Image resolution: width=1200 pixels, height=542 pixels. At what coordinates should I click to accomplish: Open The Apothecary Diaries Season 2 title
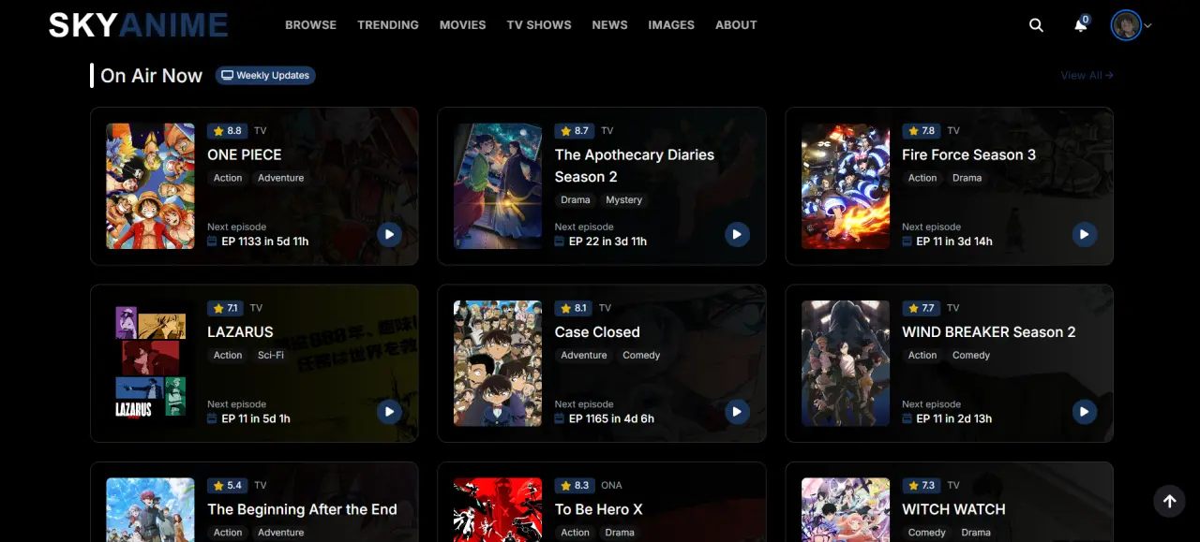pyautogui.click(x=635, y=166)
